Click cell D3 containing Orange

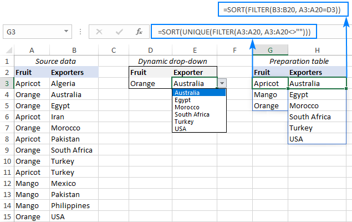149,84
